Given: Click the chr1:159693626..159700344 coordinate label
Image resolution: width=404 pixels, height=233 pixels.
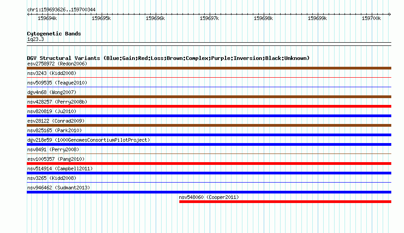Looking at the screenshot, I should tap(61, 10).
